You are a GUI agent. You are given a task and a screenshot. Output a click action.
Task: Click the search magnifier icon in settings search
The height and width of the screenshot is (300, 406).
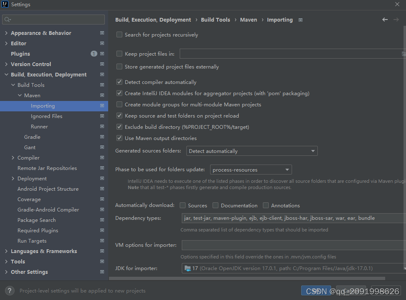7,20
